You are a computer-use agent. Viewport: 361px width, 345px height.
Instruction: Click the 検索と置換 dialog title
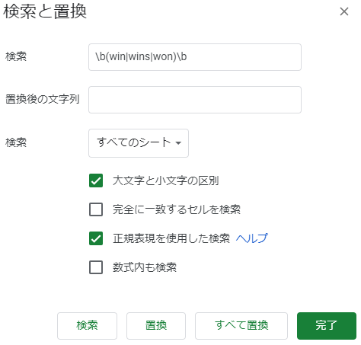(x=45, y=11)
